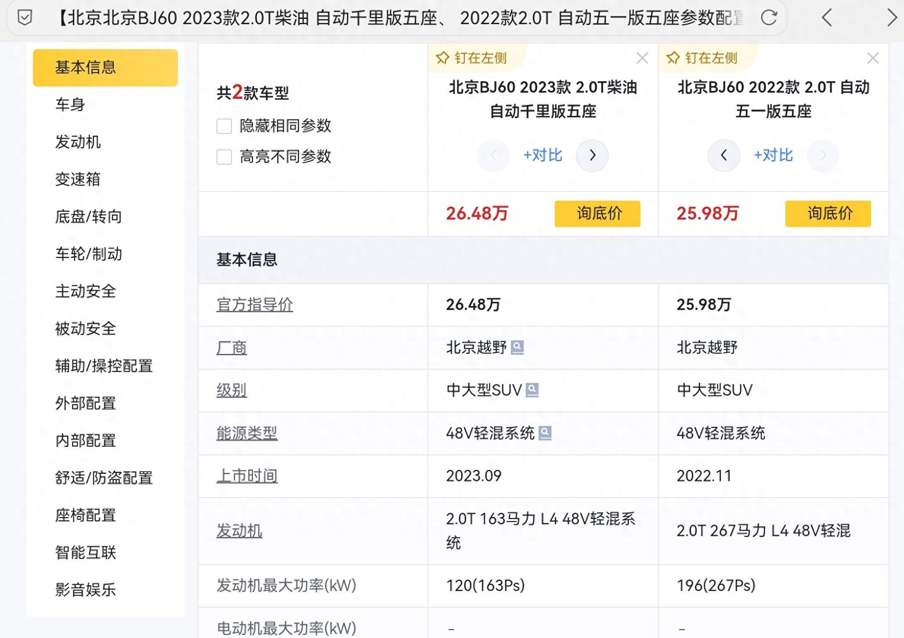Click the 共2款车型 count label

253,93
